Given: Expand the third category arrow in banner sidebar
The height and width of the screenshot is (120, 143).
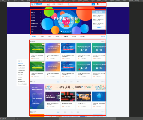Looking at the screenshot, I should (x=41, y=18).
